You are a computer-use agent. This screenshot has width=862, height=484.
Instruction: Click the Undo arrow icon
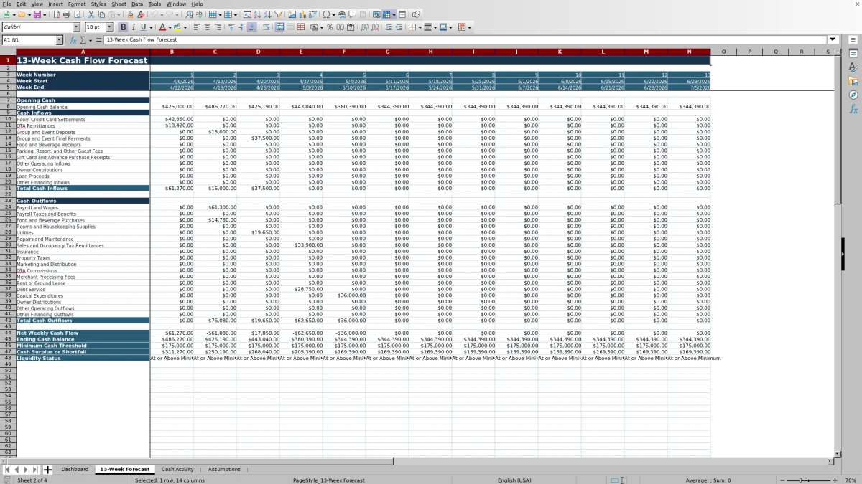coord(154,14)
